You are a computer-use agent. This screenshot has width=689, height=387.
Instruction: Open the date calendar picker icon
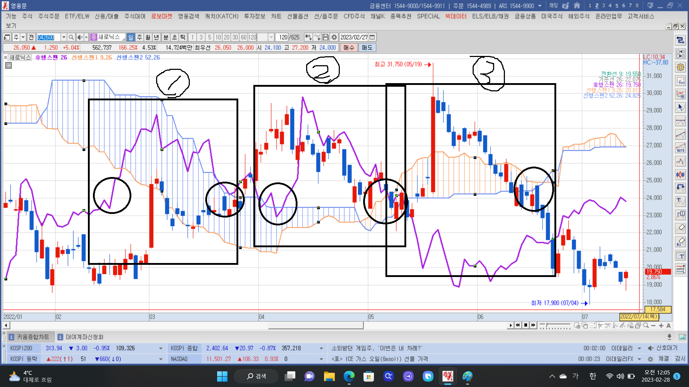coord(372,37)
